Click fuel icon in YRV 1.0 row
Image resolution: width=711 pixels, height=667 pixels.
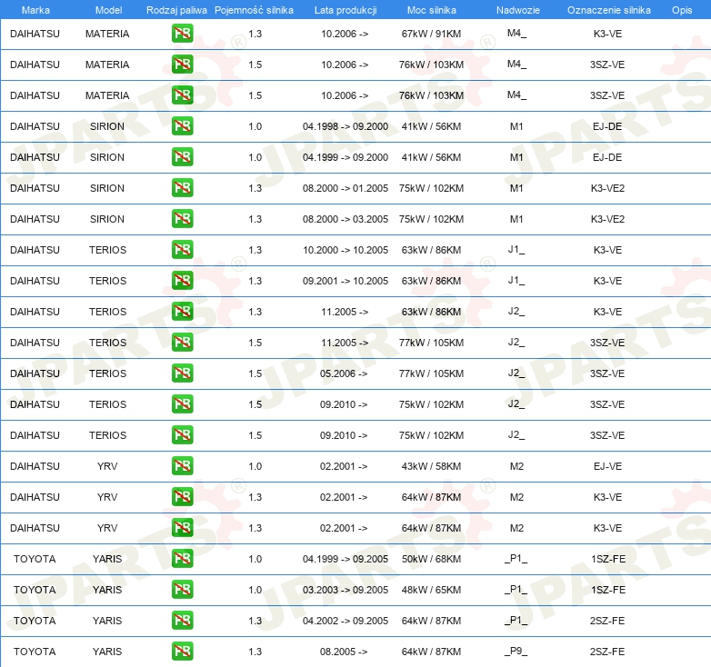(182, 466)
